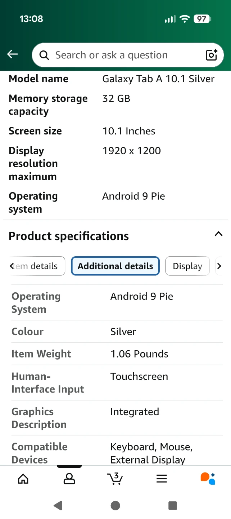
Task: Switch to the Item details tab
Action: 37,266
